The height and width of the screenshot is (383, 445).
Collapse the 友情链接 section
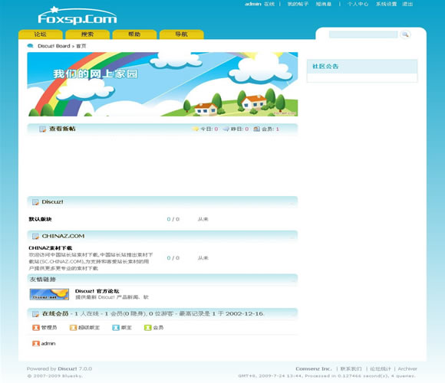pyautogui.click(x=292, y=280)
